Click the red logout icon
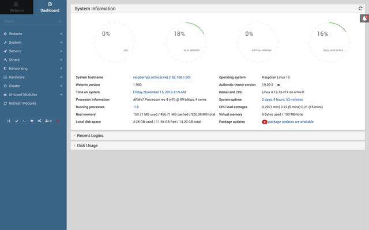369x230 pixels. tap(58, 121)
